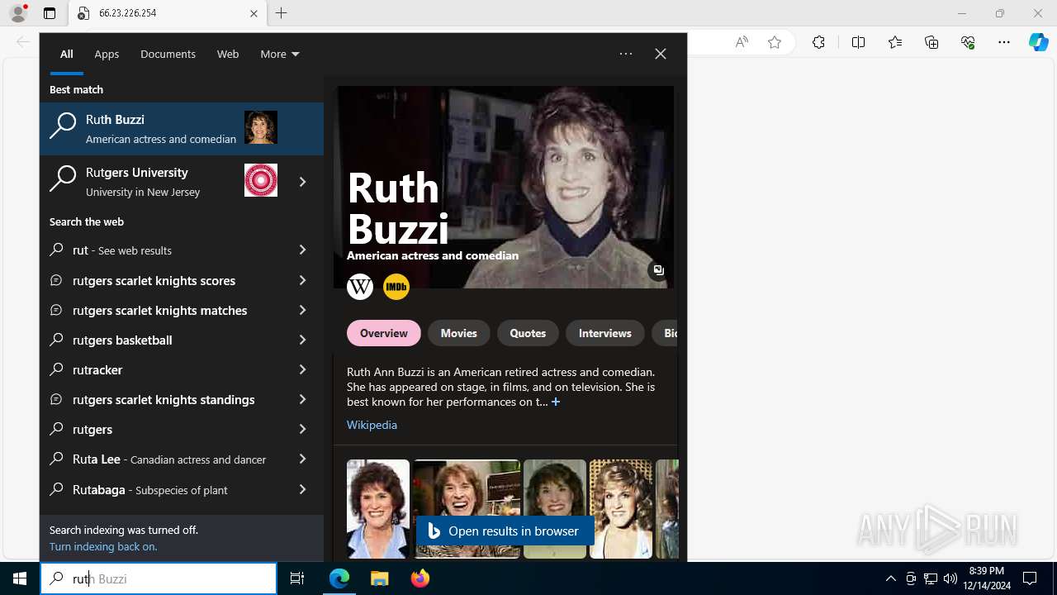Open Wikipedia icon under Ruth Buzzi
This screenshot has width=1057, height=595.
(360, 287)
